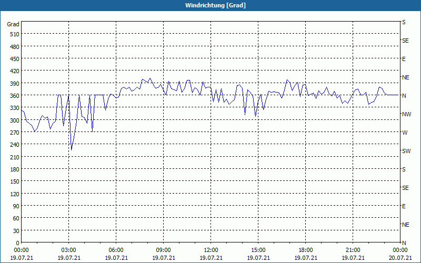Click the 06:00 time axis marker
Screen dimensions: 421x263
[116, 250]
